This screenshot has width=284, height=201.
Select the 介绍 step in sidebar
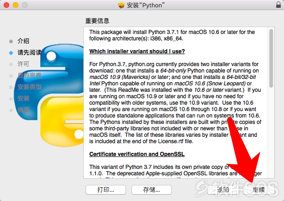tap(23, 41)
